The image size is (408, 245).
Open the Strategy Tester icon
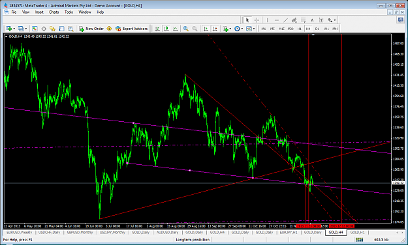(71, 29)
